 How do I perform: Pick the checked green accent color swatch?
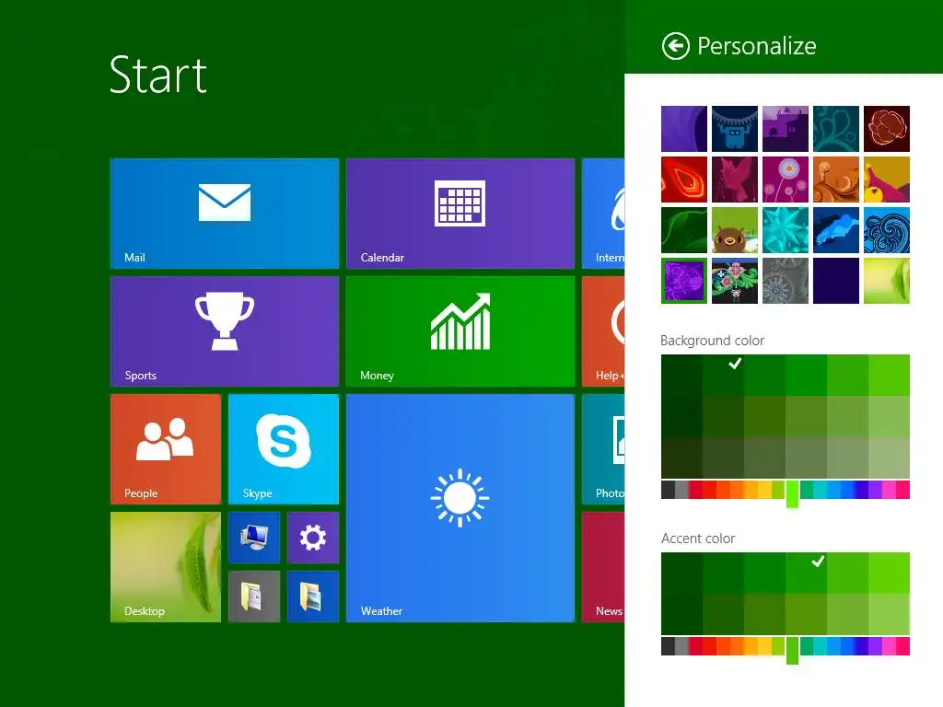(806, 573)
